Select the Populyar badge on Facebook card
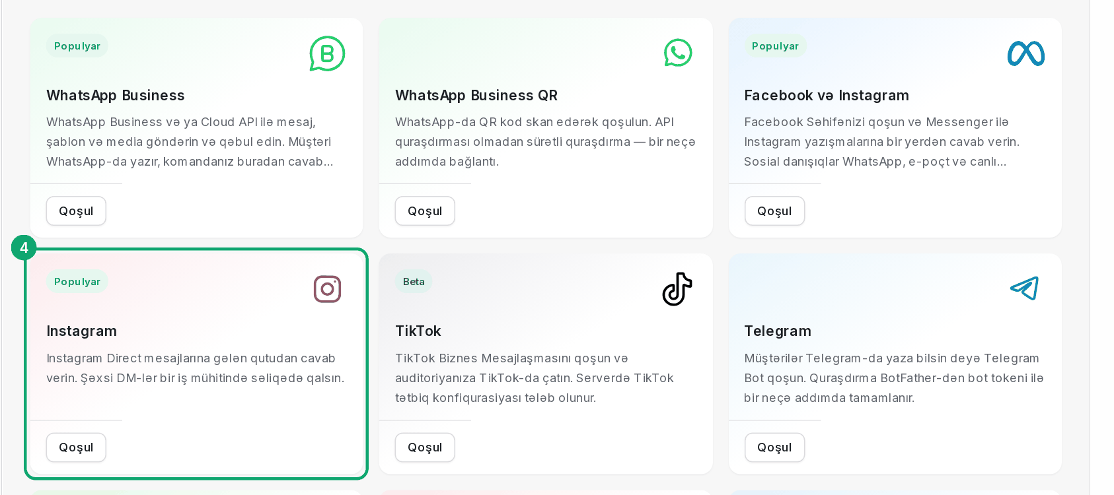 pos(775,46)
